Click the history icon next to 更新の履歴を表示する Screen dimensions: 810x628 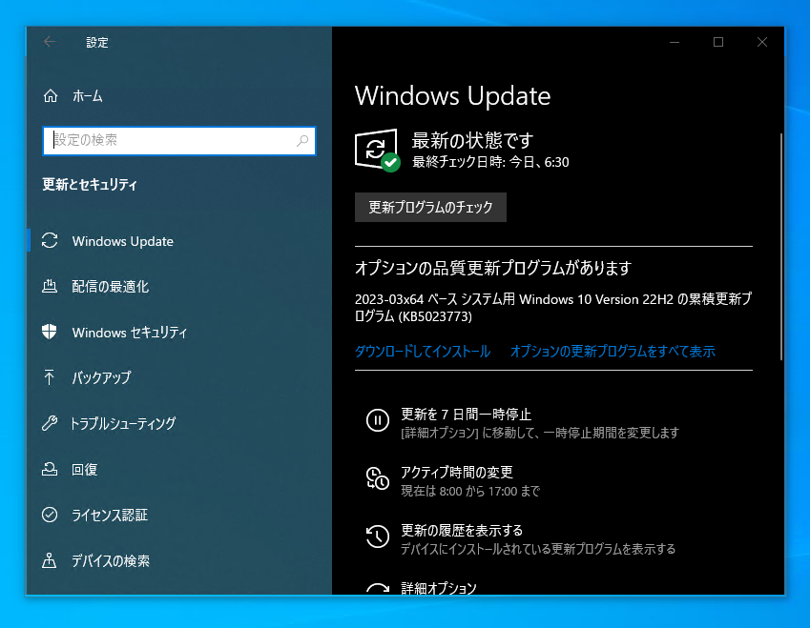point(377,537)
